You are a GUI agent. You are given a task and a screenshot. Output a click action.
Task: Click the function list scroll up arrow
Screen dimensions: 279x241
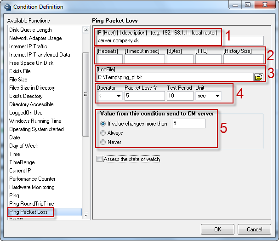86,30
